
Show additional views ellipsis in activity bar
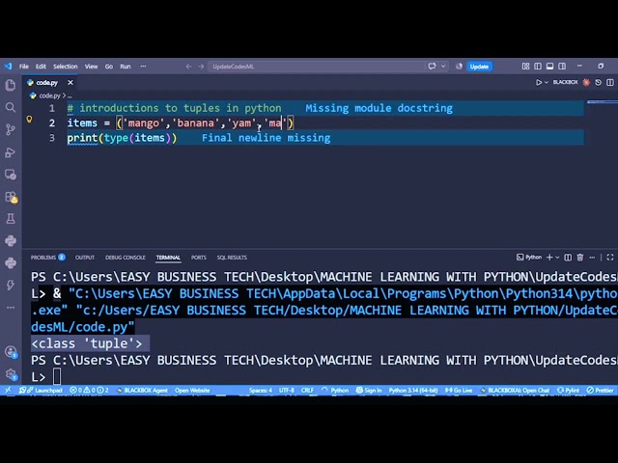(11, 307)
